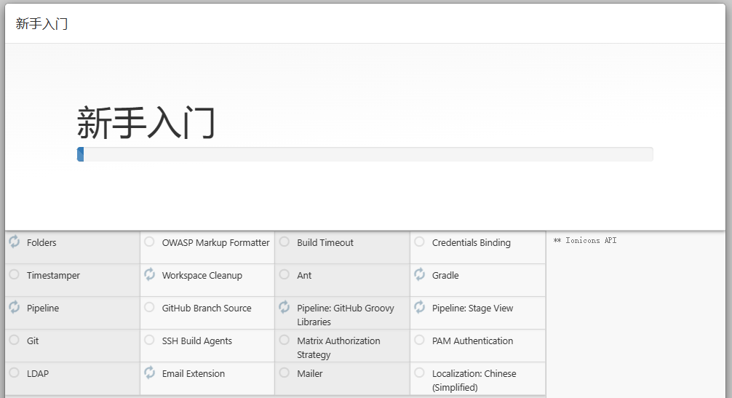
Task: Click the pending circle beside PAM Authentication
Action: tap(420, 340)
